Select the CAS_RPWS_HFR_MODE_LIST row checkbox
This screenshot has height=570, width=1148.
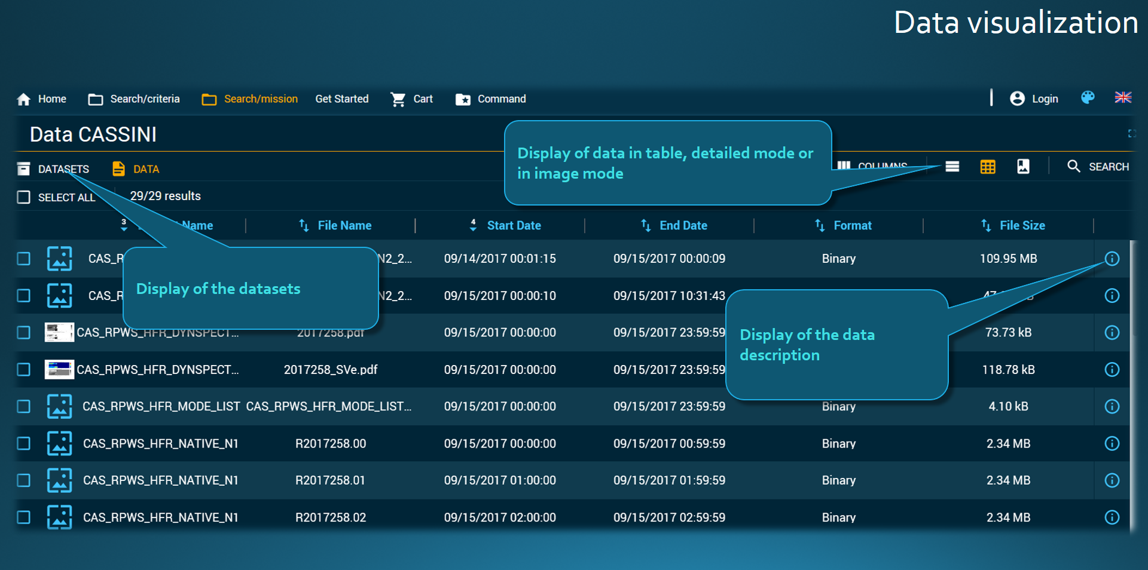click(x=23, y=407)
